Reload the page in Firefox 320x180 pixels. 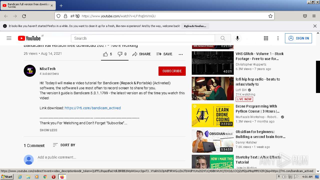pos(24,16)
